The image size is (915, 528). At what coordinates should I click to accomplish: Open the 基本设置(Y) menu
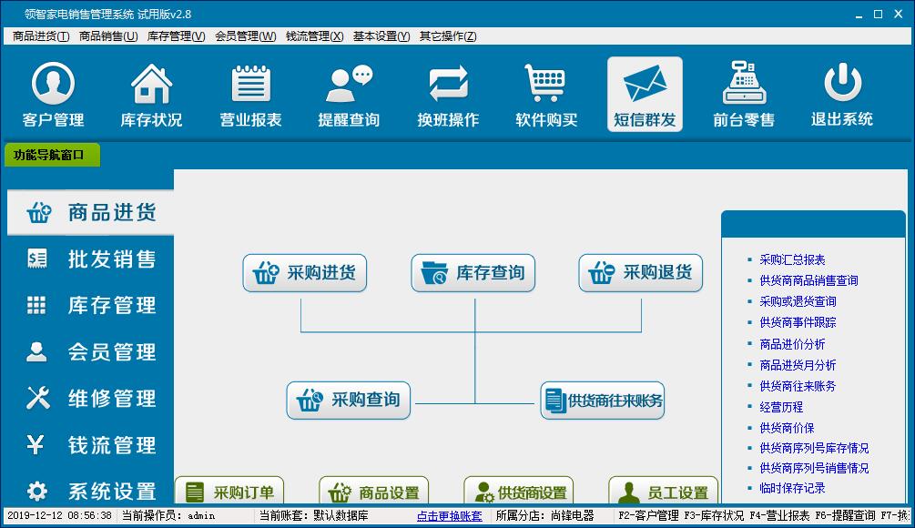pyautogui.click(x=381, y=36)
